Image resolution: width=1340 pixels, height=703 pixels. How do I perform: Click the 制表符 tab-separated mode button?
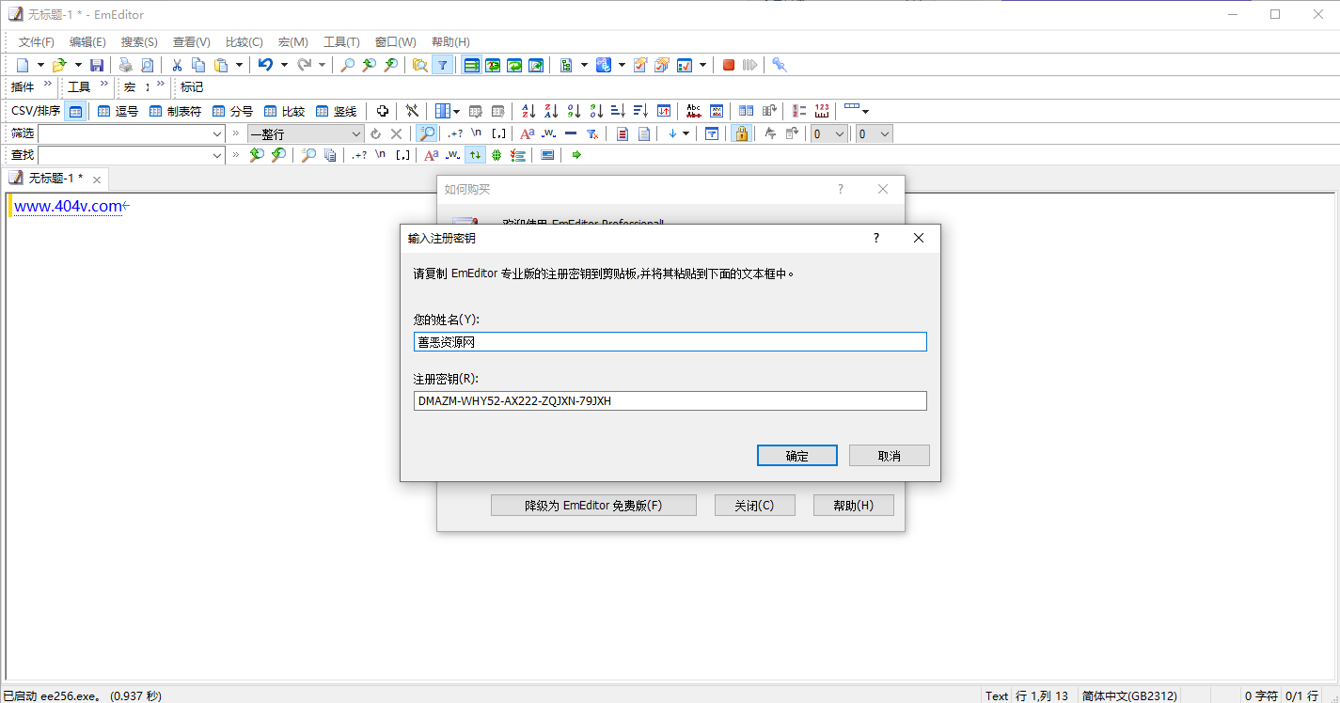tap(175, 111)
